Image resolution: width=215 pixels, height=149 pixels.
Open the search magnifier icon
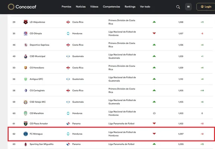(178, 7)
